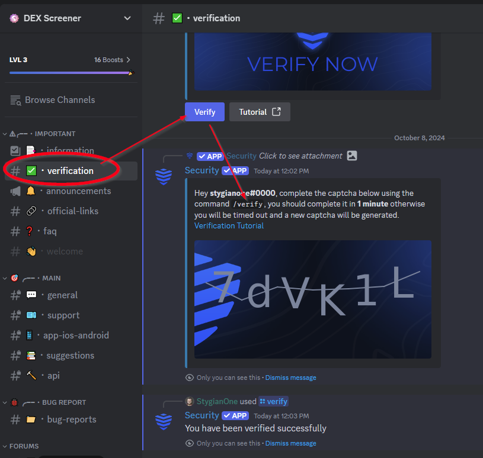Click the waving hand emoji on welcome
The height and width of the screenshot is (458, 483).
[x=31, y=251]
